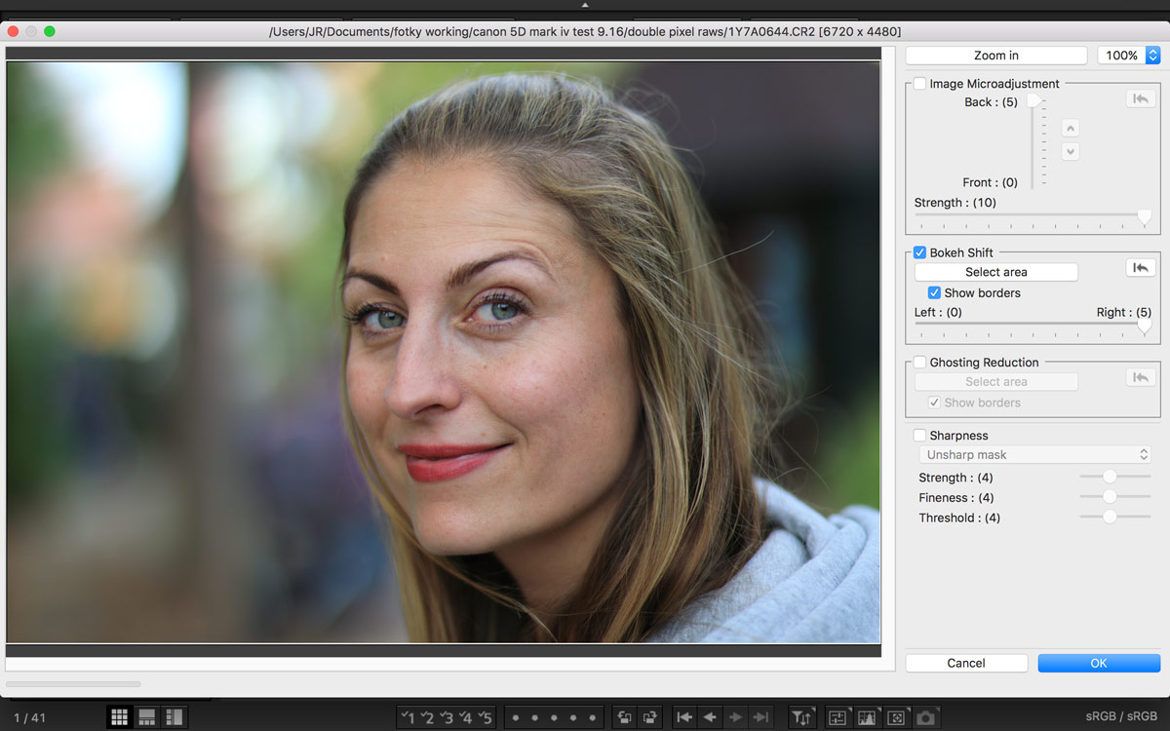Click the microadjustment up arrow stepper
The image size is (1170, 731).
(x=1071, y=129)
